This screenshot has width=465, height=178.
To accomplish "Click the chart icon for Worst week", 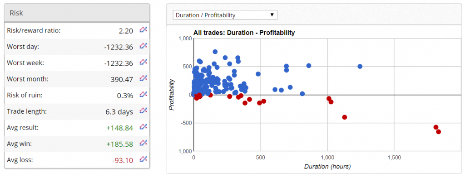I will pos(143,62).
